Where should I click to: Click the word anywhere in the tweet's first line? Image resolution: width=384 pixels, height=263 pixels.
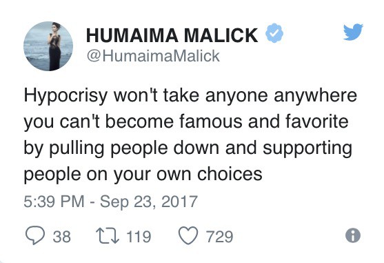coord(316,96)
